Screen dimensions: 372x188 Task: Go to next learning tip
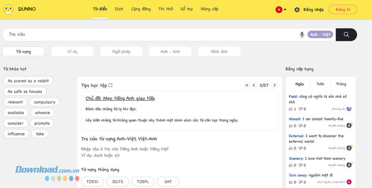(275, 85)
